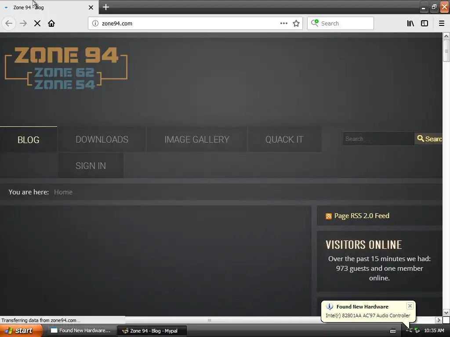
Task: Close the Zone 94 - Blog tab
Action: [91, 7]
